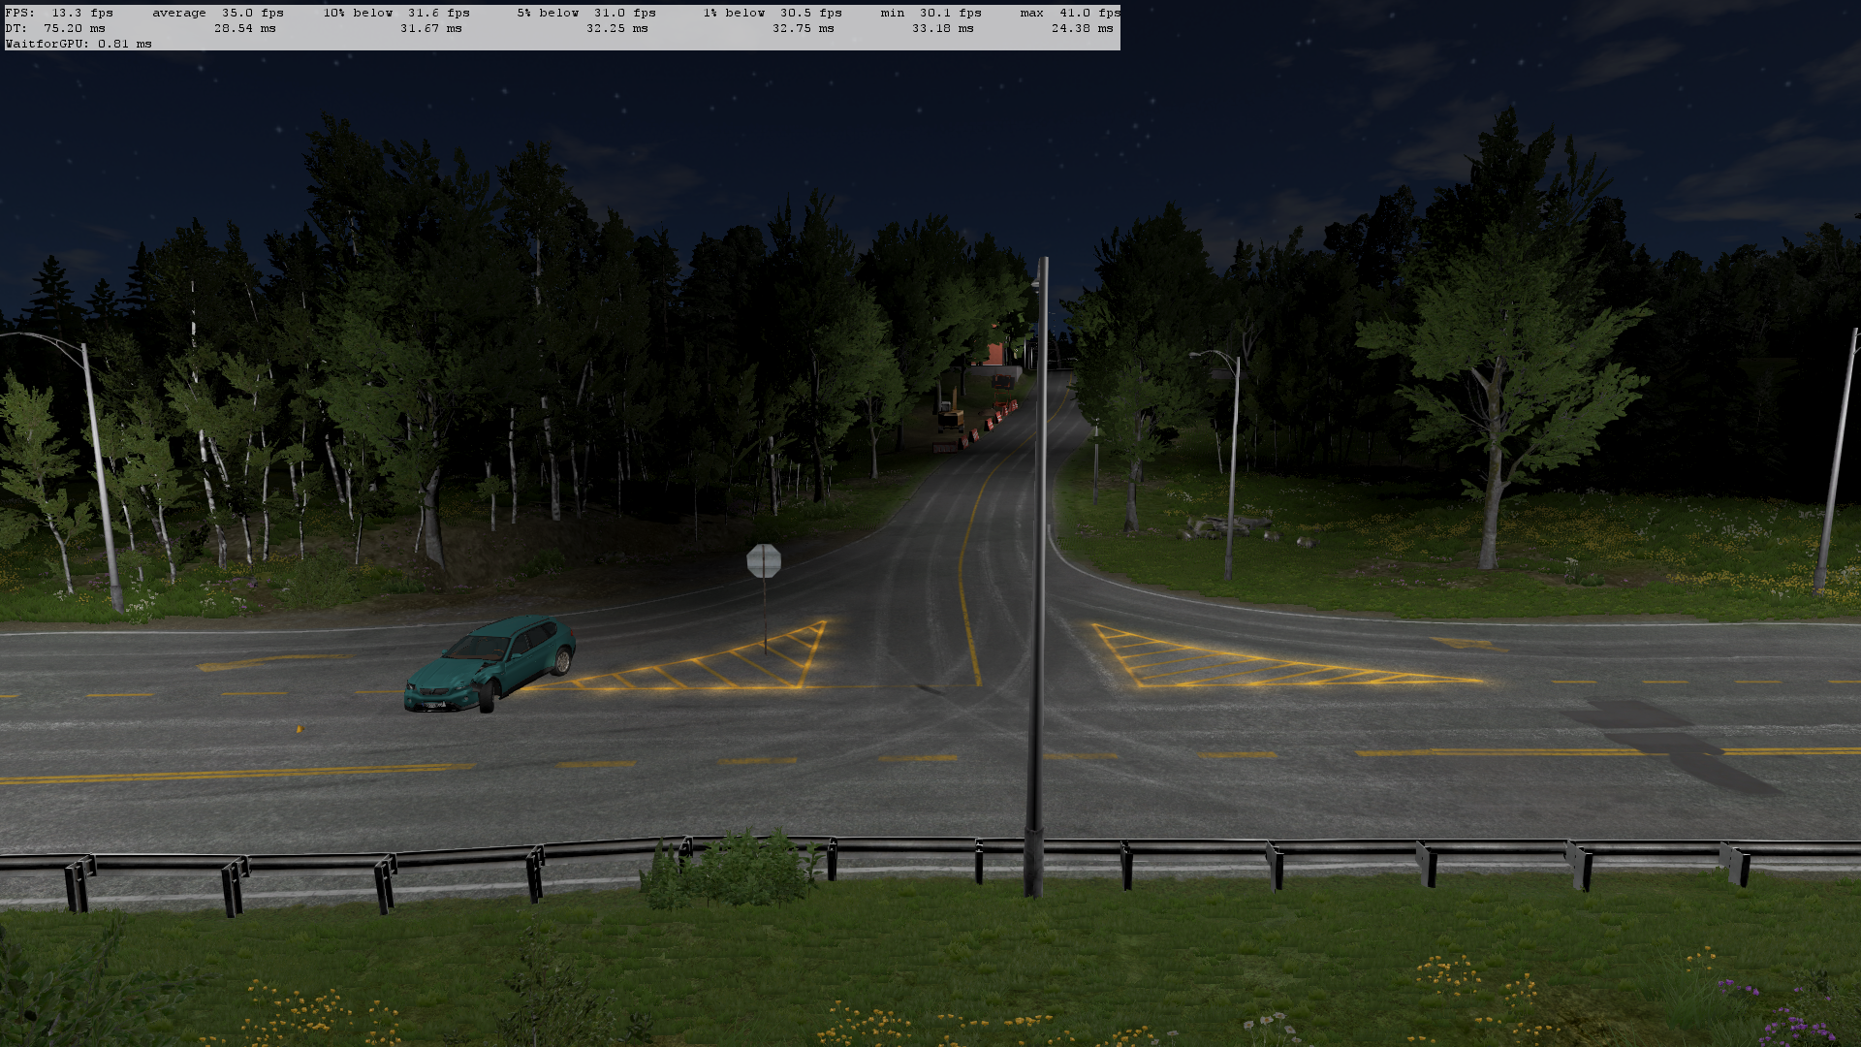Select the "DT: 75.20 ms" readout
Screen dimensions: 1861x1047
(x=55, y=28)
